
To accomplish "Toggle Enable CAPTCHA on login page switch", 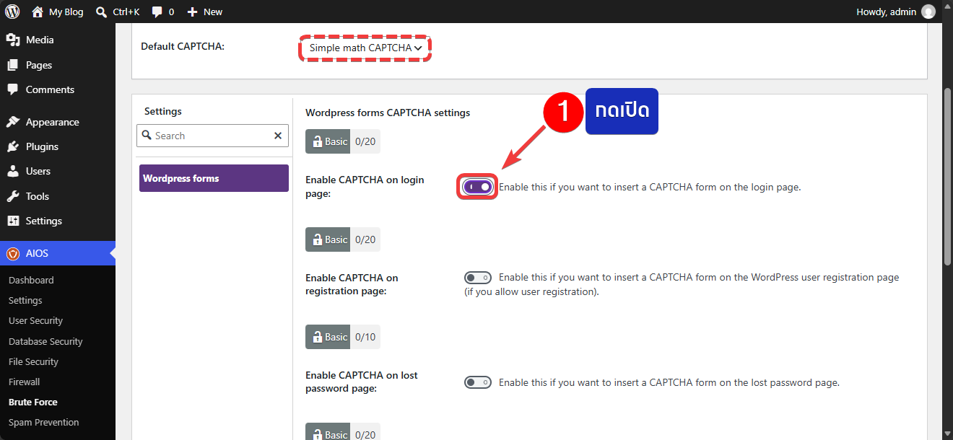I will tap(478, 187).
